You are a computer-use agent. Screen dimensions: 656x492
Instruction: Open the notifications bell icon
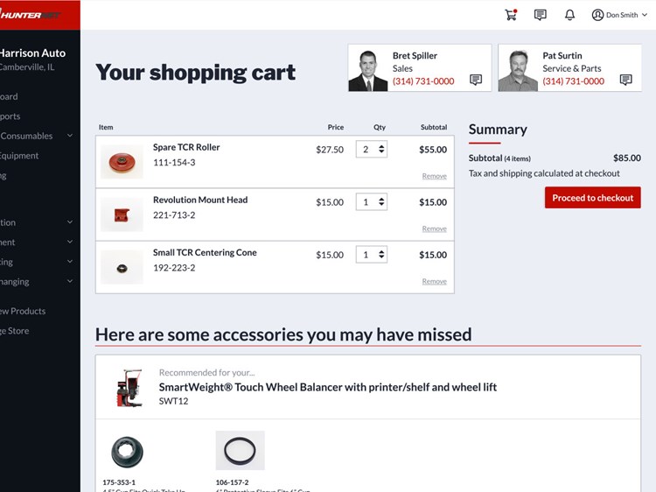pyautogui.click(x=569, y=15)
